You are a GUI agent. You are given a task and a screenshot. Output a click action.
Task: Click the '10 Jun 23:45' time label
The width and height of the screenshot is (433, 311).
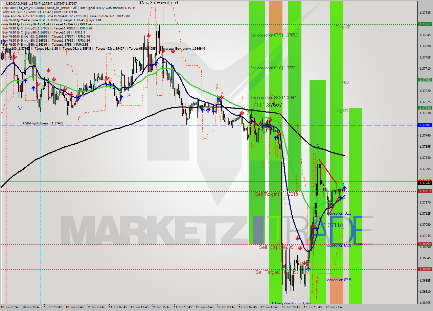[x=74, y=308]
